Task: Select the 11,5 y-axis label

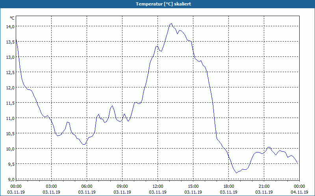Action: tap(10, 103)
